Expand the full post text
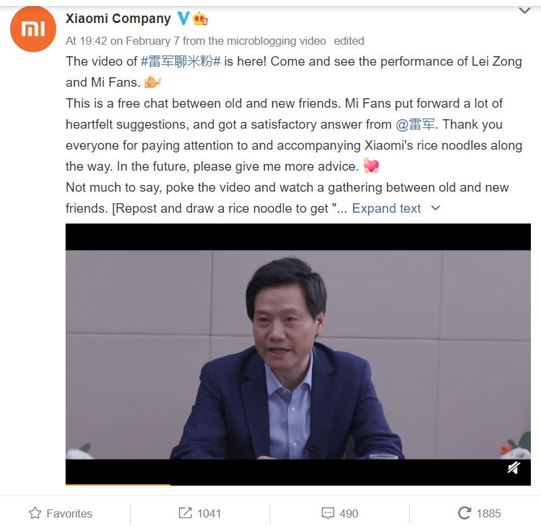This screenshot has width=541, height=527. point(386,209)
